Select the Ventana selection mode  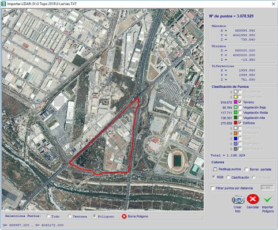click(x=70, y=216)
